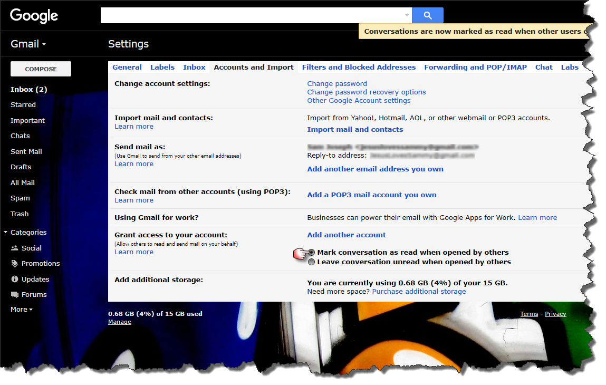Open Learn more under Check mail POP3
Screen dimensions: 606x385
[x=134, y=200]
